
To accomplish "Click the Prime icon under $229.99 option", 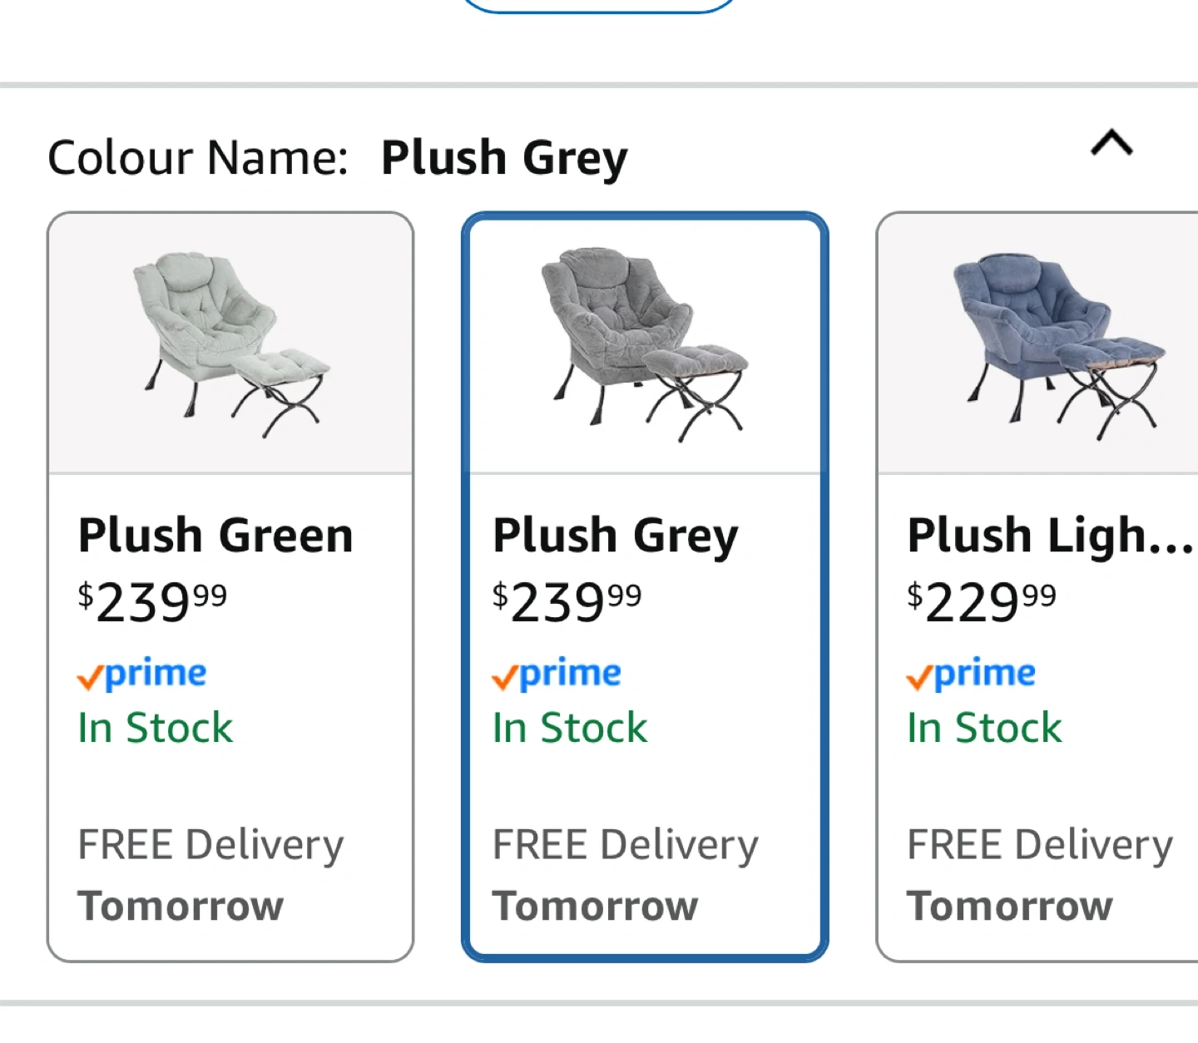I will tap(971, 674).
